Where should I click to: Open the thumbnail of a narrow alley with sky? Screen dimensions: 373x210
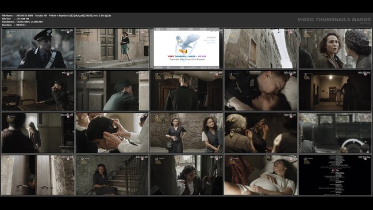click(x=261, y=48)
